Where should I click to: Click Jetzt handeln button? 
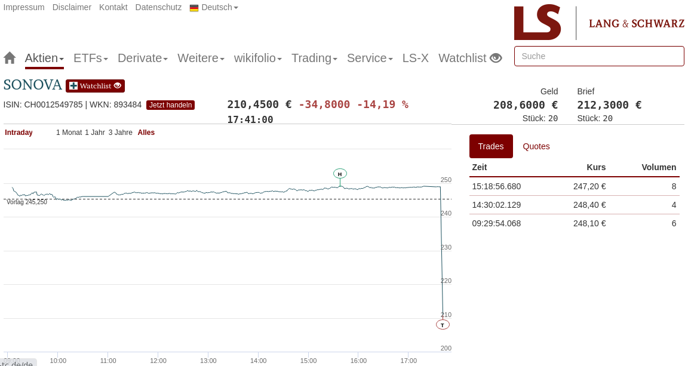click(x=170, y=105)
